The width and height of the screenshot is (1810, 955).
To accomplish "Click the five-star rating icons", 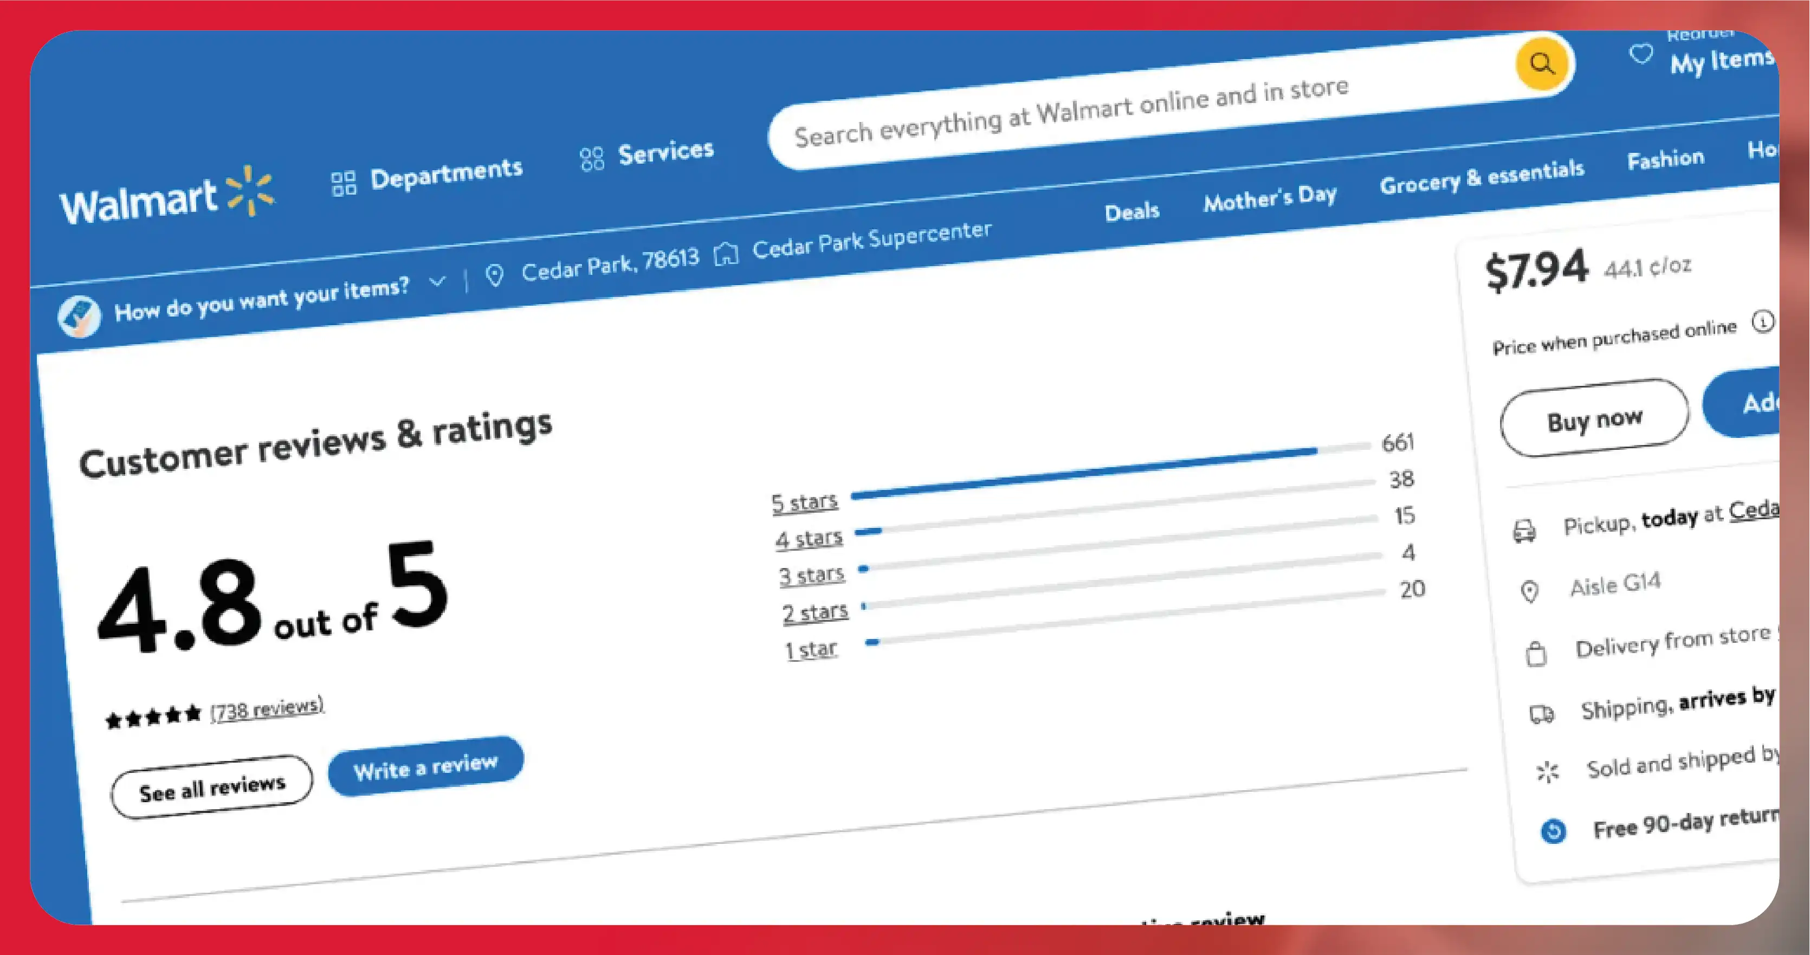I will (x=153, y=718).
